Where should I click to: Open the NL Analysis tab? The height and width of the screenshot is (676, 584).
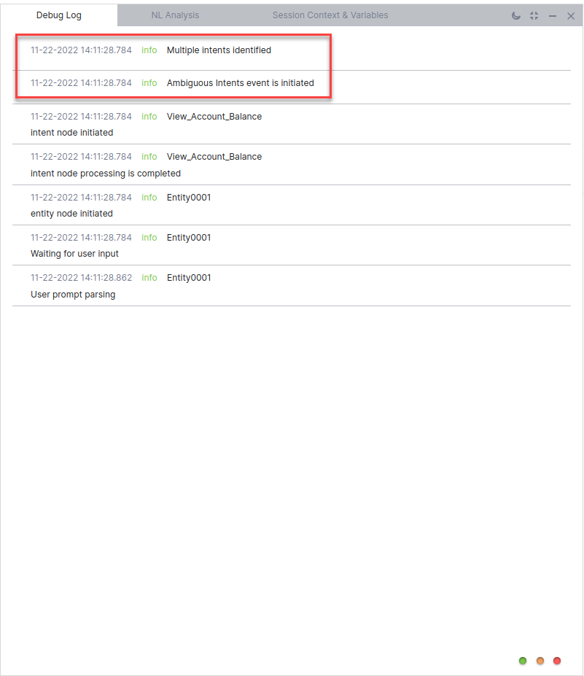175,15
